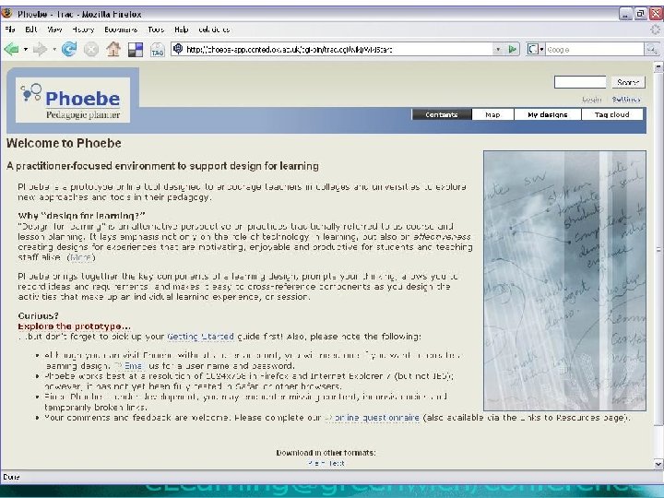Click the green Go arrow beside address bar

[513, 49]
